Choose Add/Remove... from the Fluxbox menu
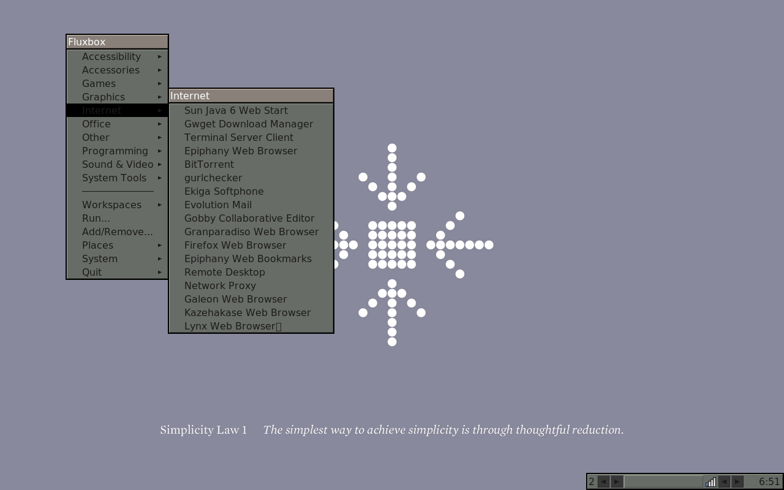 117,232
